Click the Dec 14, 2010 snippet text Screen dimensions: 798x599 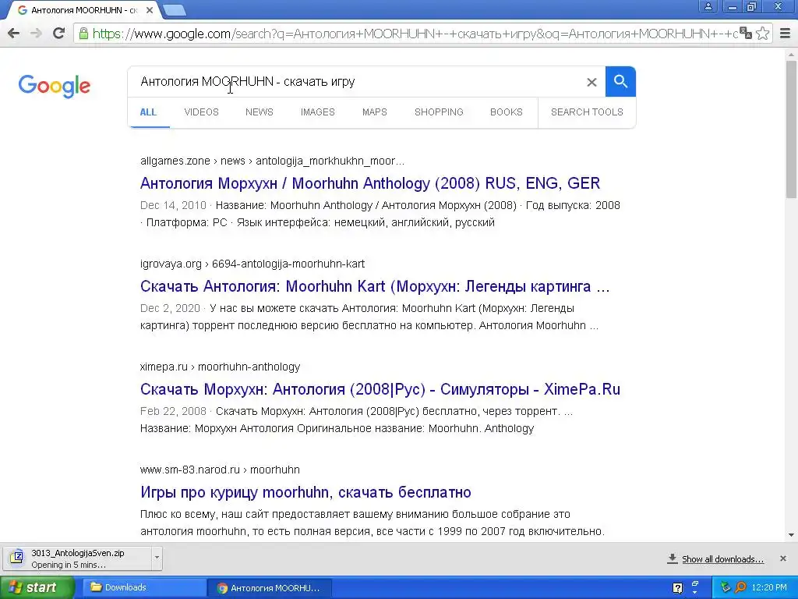click(x=173, y=205)
